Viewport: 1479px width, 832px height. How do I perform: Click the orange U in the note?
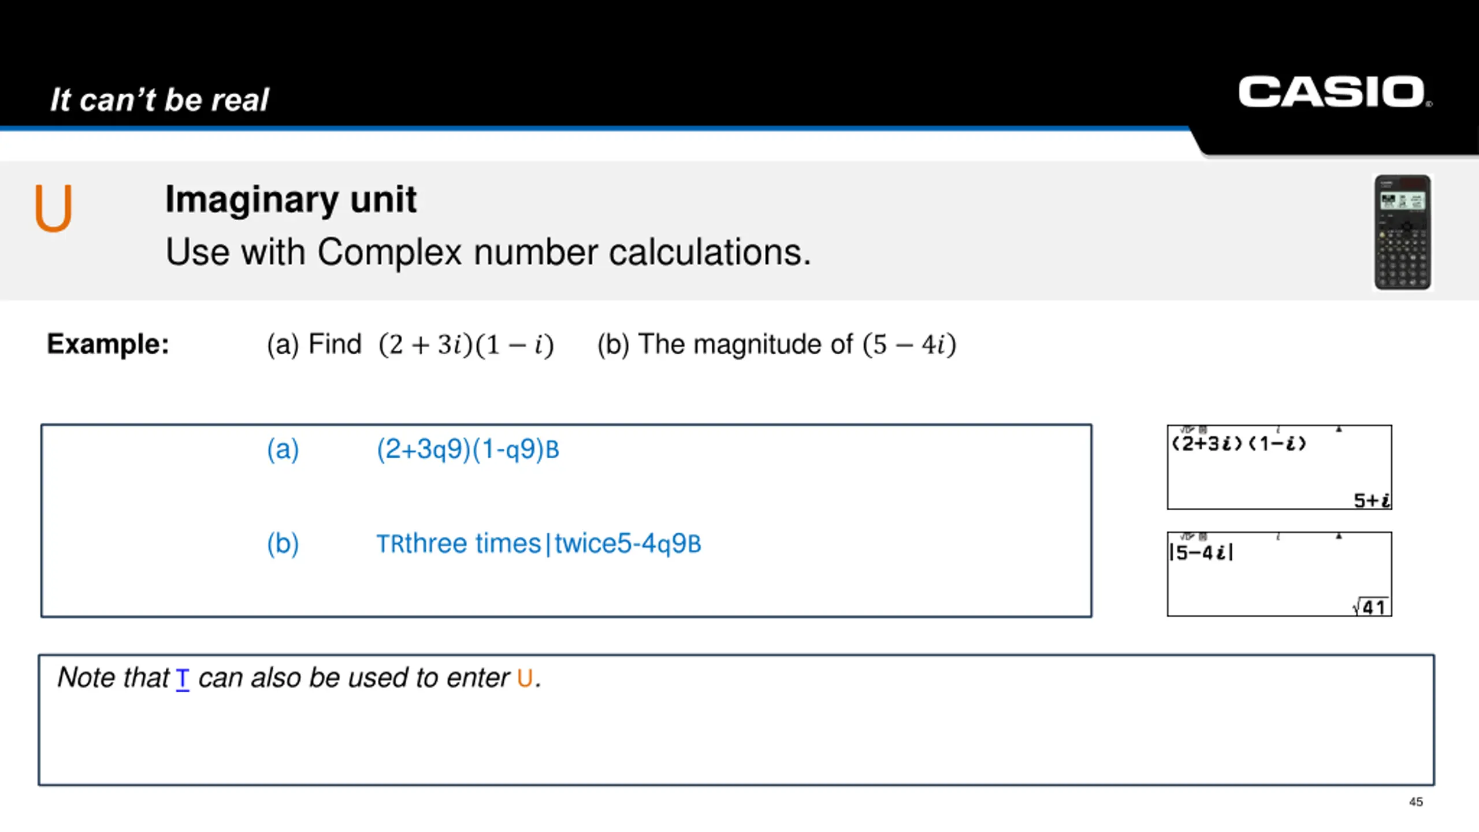(x=525, y=678)
